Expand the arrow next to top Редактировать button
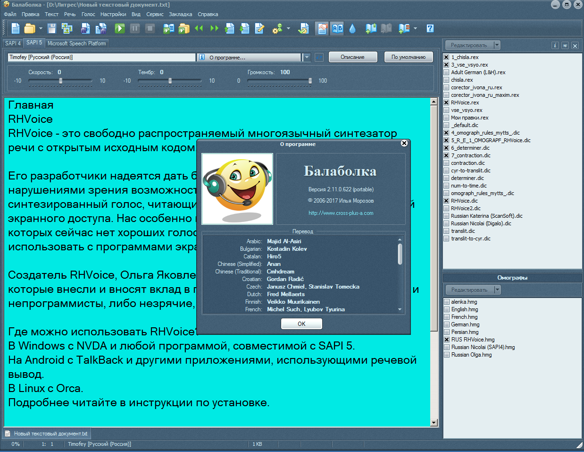Viewport: 584px width, 452px height. click(x=497, y=45)
